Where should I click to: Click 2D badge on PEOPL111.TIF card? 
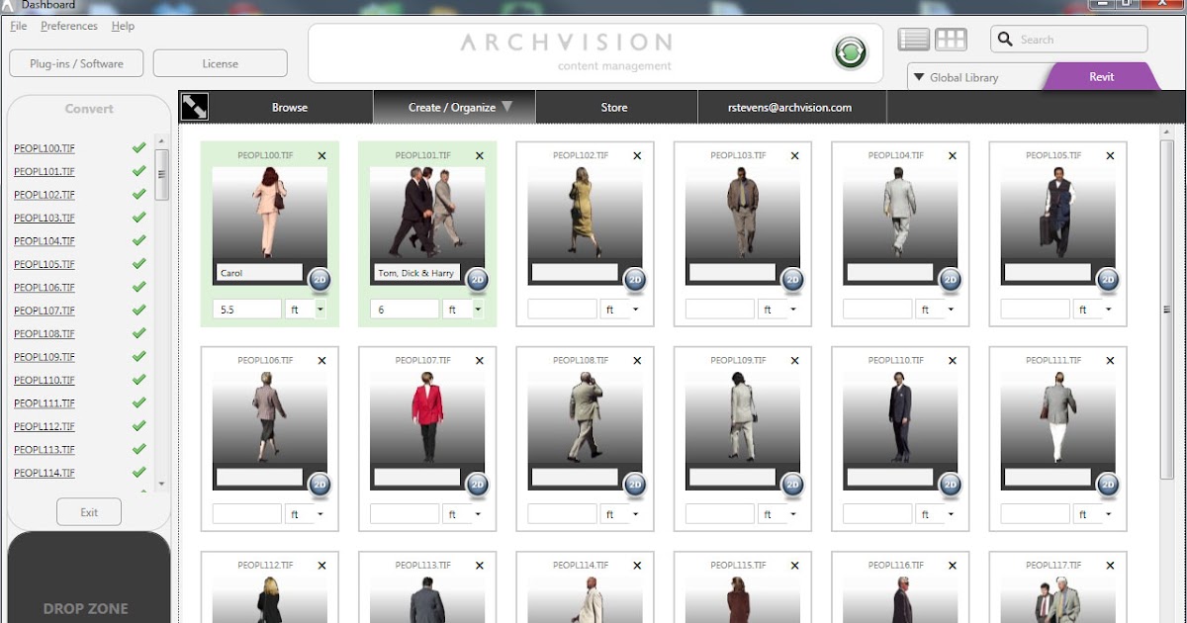click(1108, 485)
